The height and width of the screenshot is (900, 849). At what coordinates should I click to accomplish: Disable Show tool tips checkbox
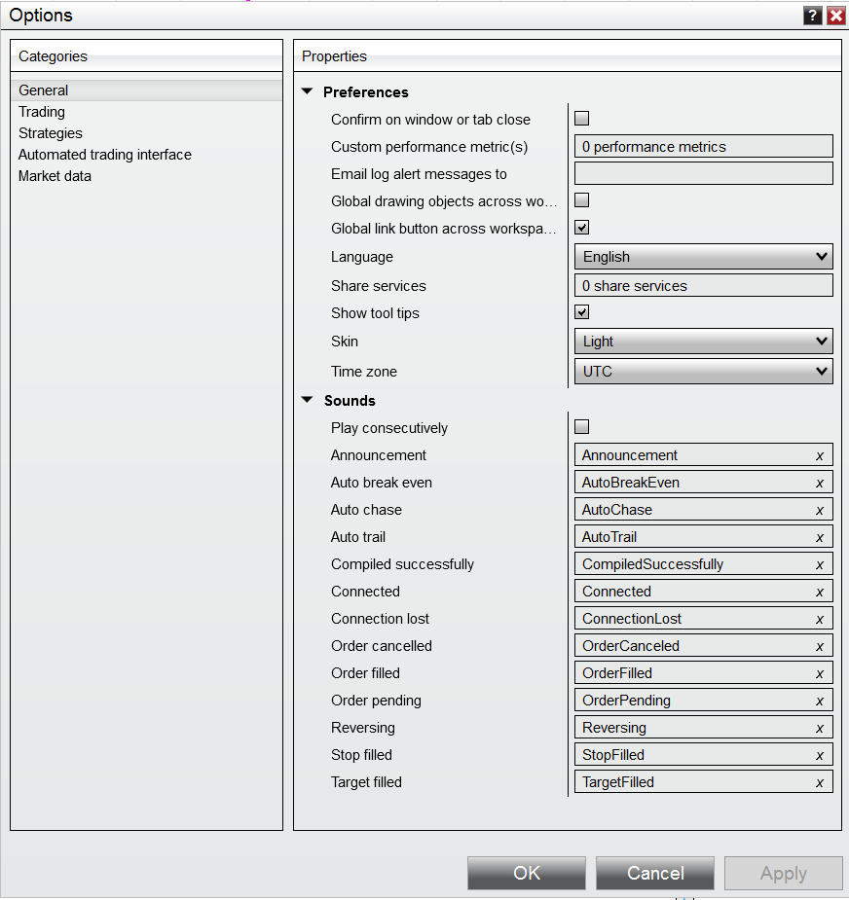pos(582,312)
